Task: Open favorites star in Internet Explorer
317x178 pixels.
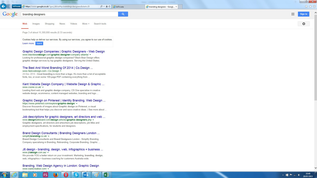Action: (x=310, y=6)
